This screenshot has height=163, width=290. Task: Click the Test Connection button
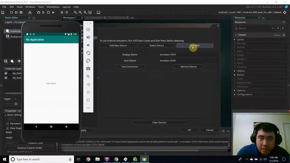click(130, 67)
